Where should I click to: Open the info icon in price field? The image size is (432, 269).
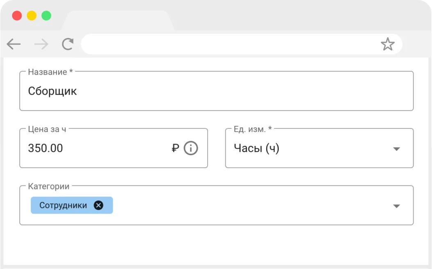191,148
